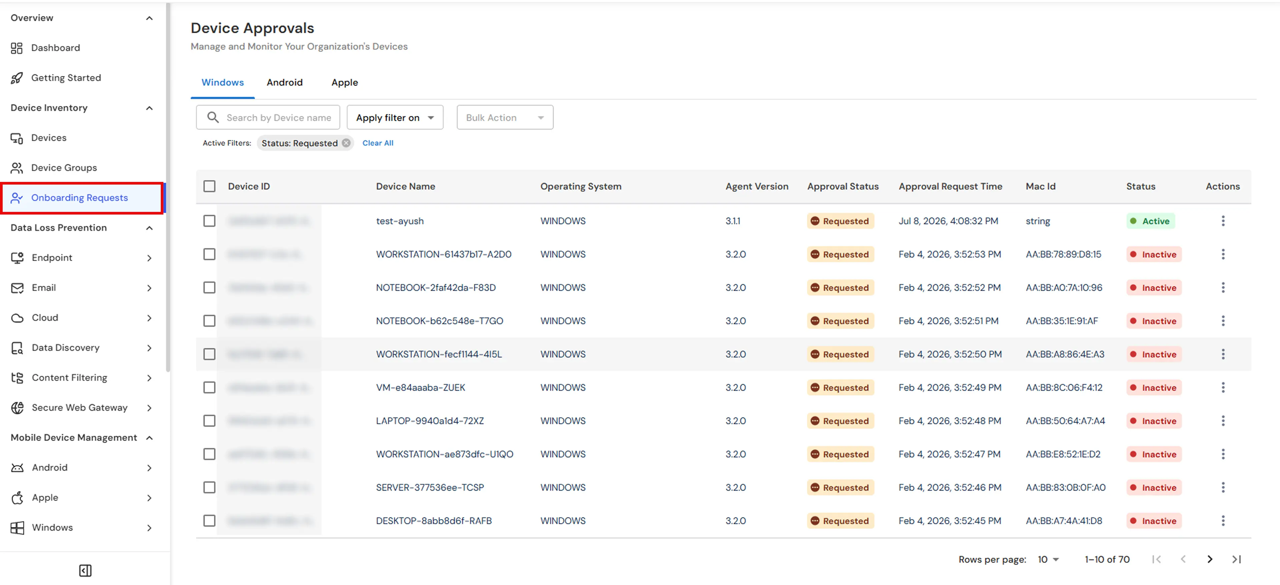Open actions menu for SERVER-377536ee-TCSP
Viewport: 1280px width, 585px height.
[x=1223, y=487]
